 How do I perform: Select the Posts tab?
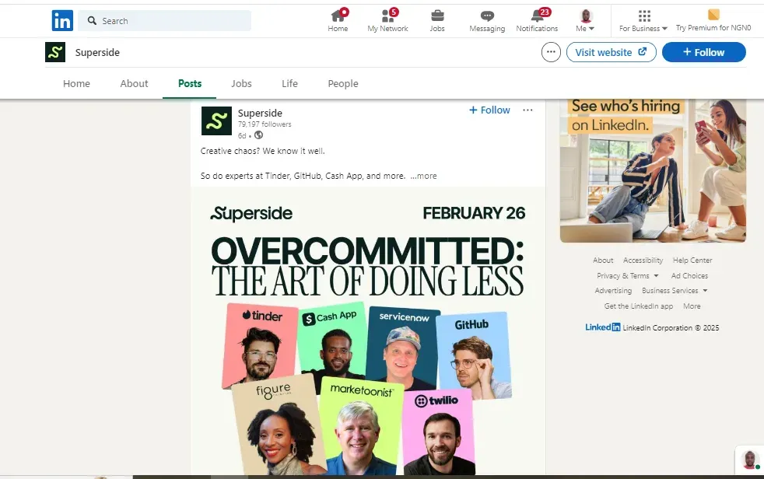[190, 83]
